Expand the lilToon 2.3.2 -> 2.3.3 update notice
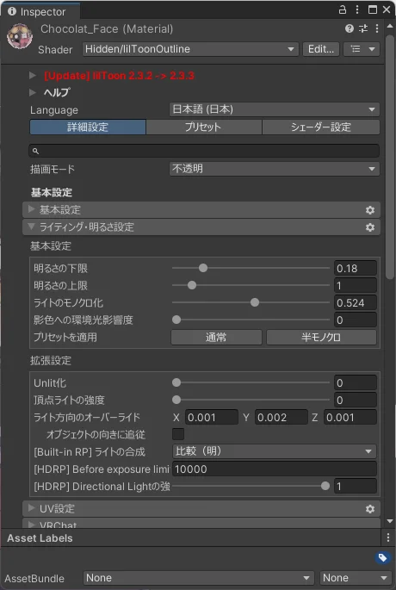396x590 pixels. pos(33,76)
